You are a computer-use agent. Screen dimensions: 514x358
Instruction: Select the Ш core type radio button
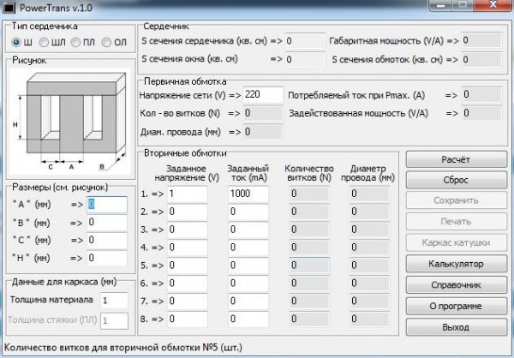[15, 42]
